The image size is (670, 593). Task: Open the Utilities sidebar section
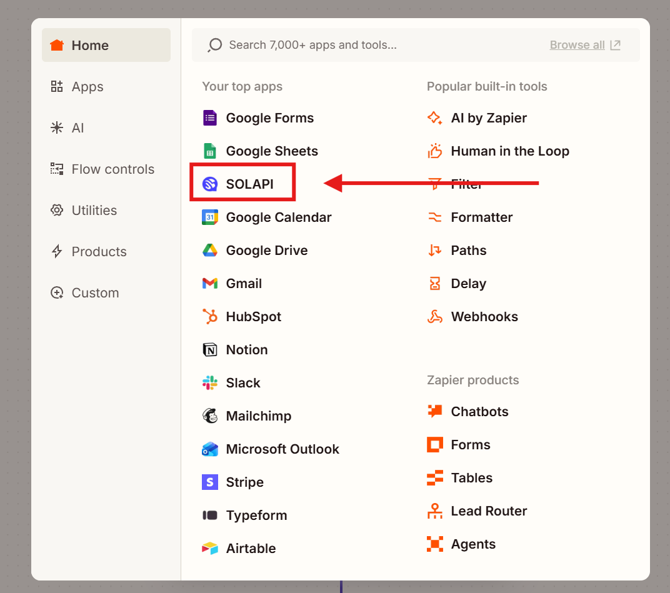pos(94,211)
